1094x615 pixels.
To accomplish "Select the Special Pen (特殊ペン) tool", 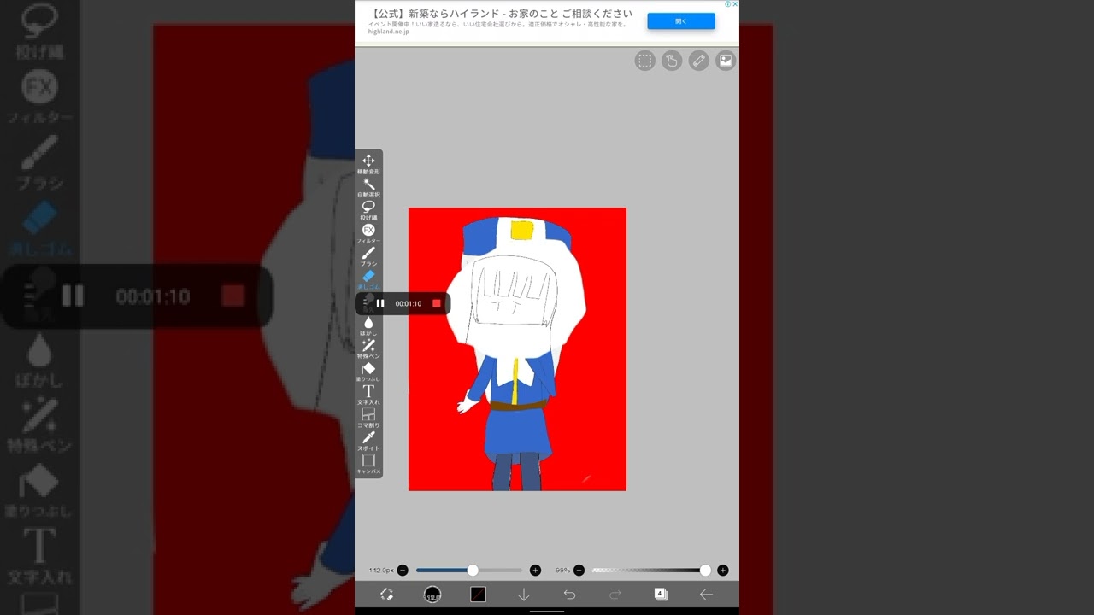I will 368,347.
